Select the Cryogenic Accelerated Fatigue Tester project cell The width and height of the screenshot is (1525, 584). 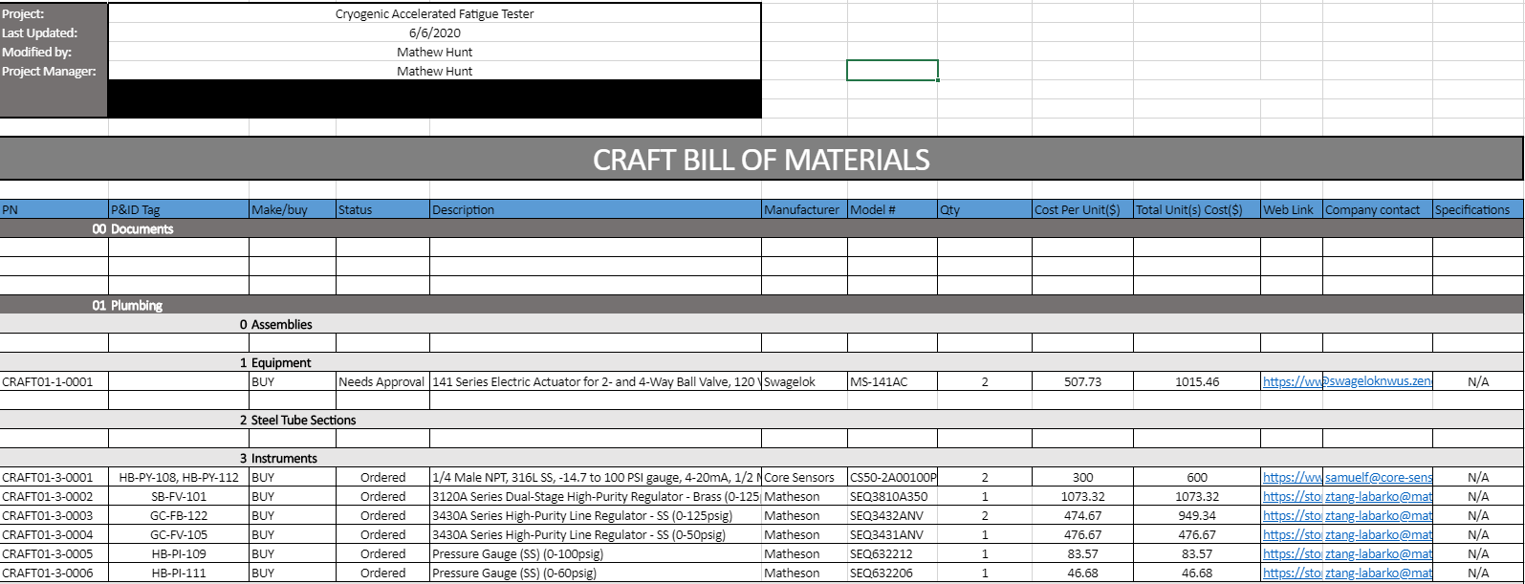click(x=434, y=13)
